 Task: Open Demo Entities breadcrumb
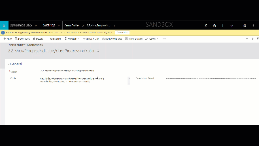point(72,26)
